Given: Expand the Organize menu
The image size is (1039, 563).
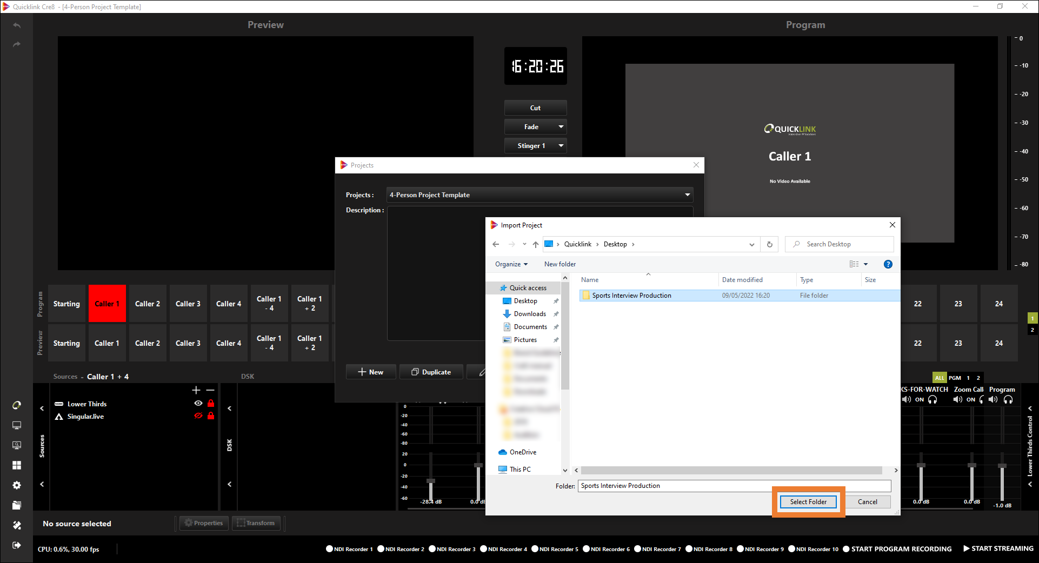Looking at the screenshot, I should (511, 264).
